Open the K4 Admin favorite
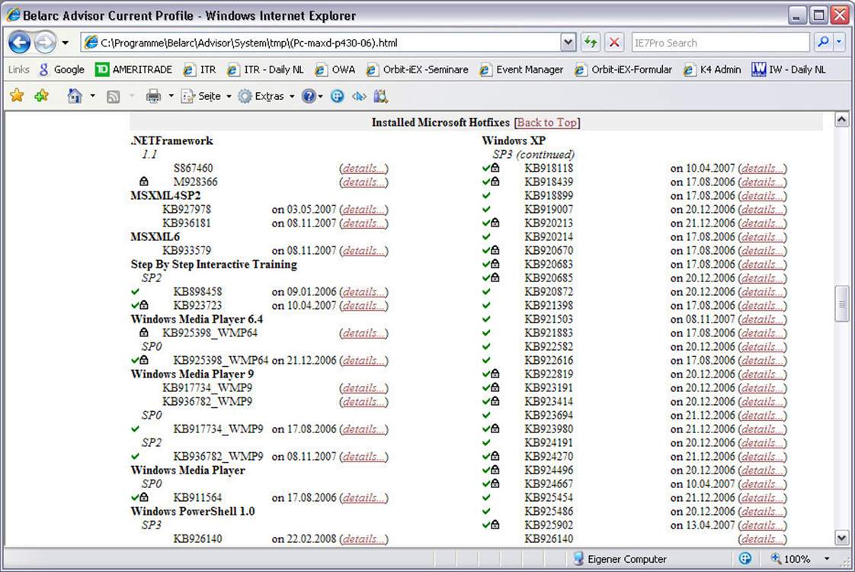Viewport: 855px width, 572px height. tap(712, 70)
